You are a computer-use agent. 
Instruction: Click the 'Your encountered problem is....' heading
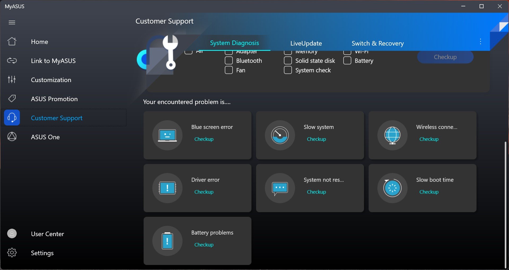[187, 102]
